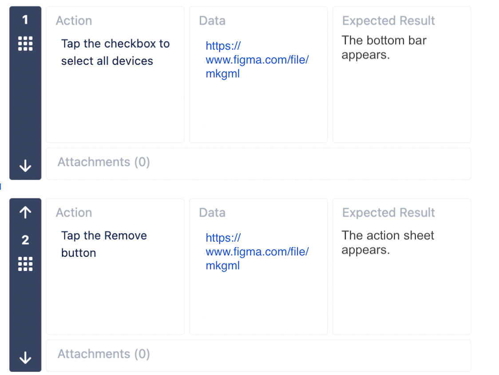Click the Expected Result header in step 1
The width and height of the screenshot is (499, 375).
pyautogui.click(x=388, y=21)
